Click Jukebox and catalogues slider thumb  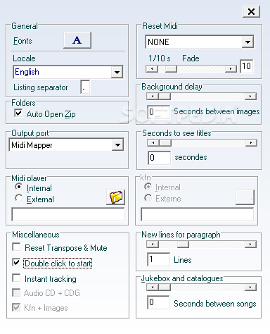[165, 287]
